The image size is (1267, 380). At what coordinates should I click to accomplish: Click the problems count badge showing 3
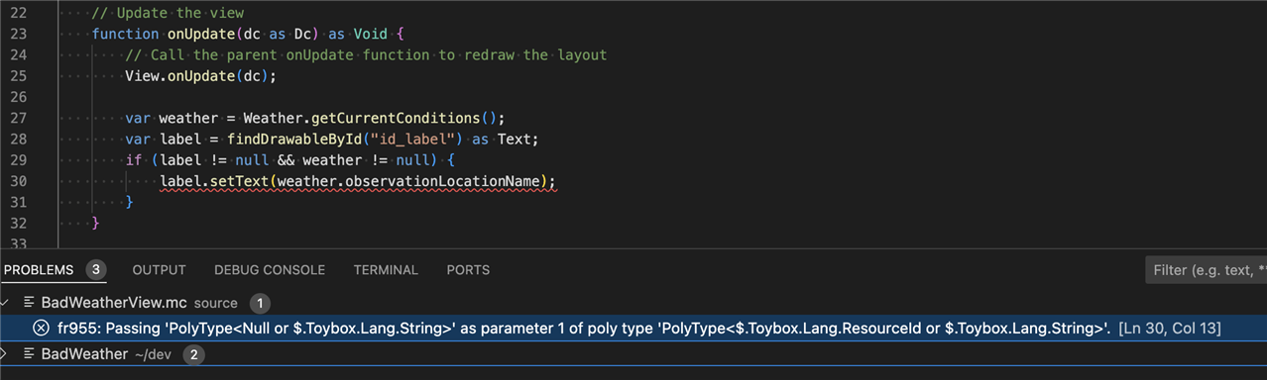[x=96, y=269]
